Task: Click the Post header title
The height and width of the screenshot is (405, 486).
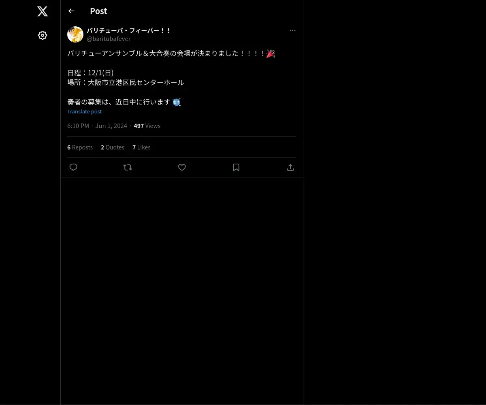Action: click(x=98, y=11)
